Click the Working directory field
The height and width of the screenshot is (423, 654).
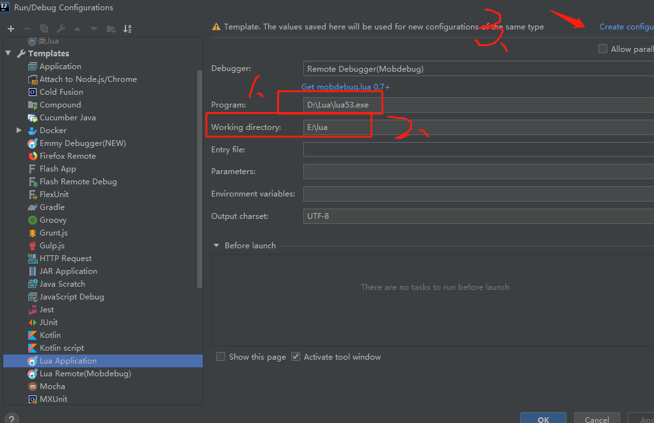479,127
